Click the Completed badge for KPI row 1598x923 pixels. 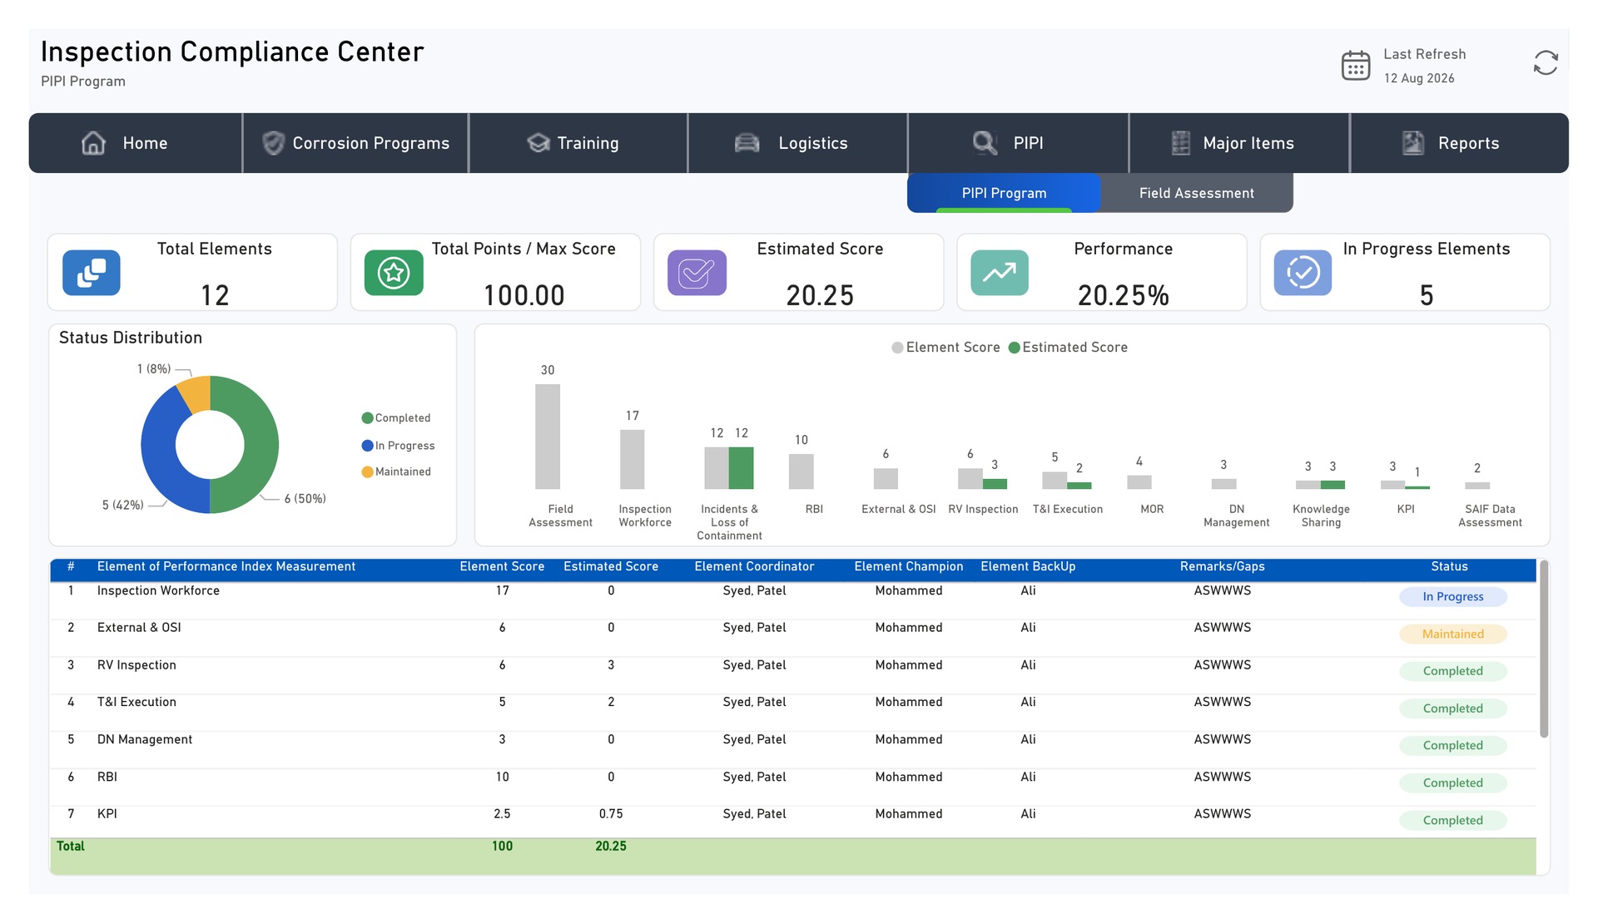(x=1452, y=821)
